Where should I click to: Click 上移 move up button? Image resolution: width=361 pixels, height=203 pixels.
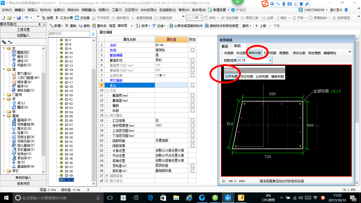pyautogui.click(x=261, y=26)
